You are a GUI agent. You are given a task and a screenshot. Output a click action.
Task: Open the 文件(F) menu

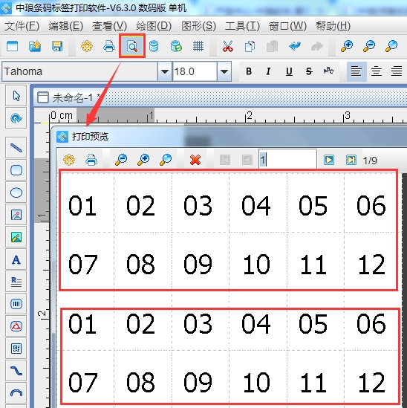tap(22, 26)
